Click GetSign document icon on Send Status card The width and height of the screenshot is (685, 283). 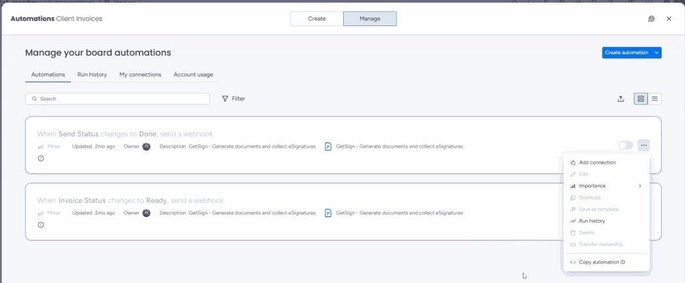tap(328, 147)
